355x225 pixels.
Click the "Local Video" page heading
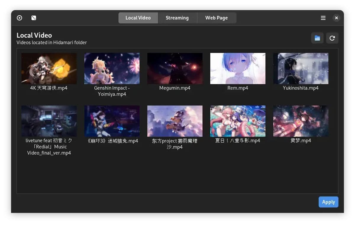tap(34, 35)
